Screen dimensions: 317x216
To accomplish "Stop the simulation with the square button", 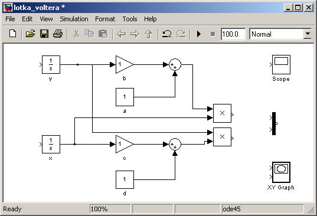I will (213, 34).
